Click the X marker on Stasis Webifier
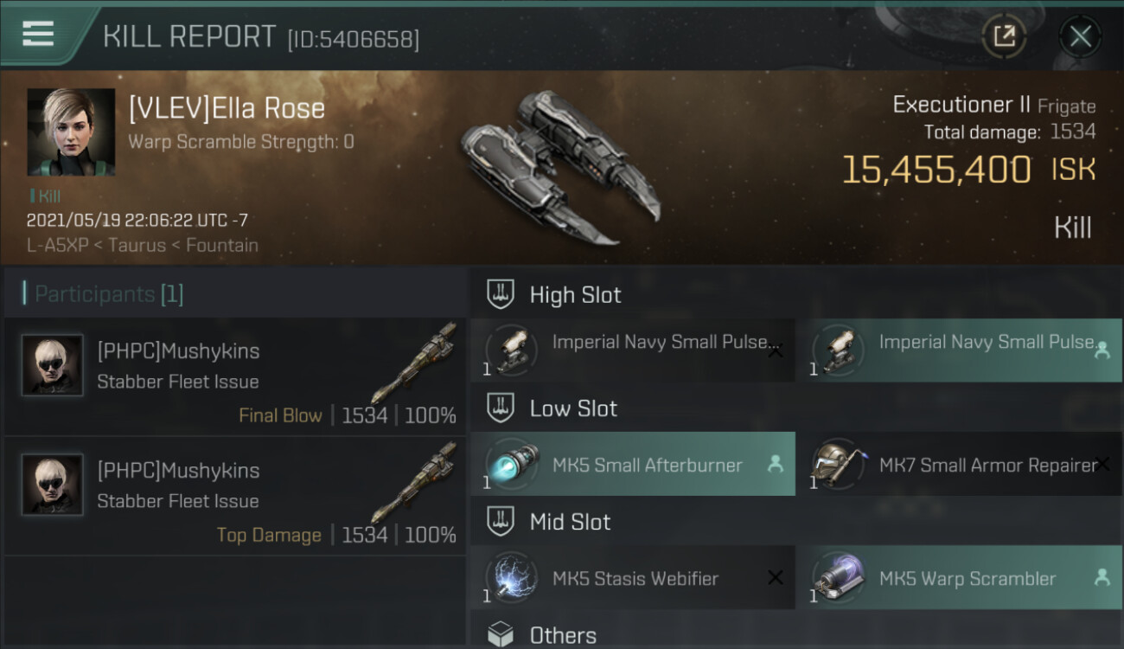 (775, 578)
